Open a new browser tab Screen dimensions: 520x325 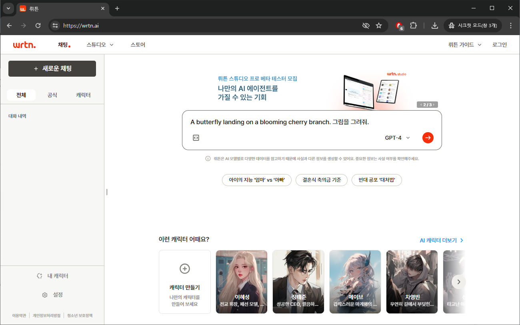(x=117, y=8)
